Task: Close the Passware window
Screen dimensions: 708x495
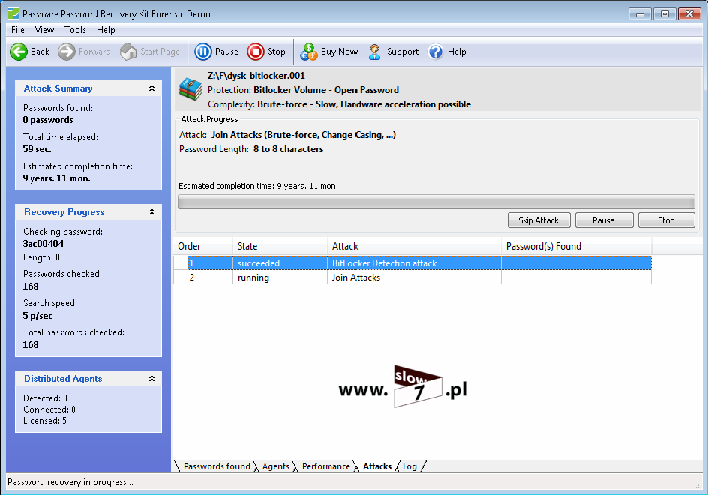Action: [689, 14]
